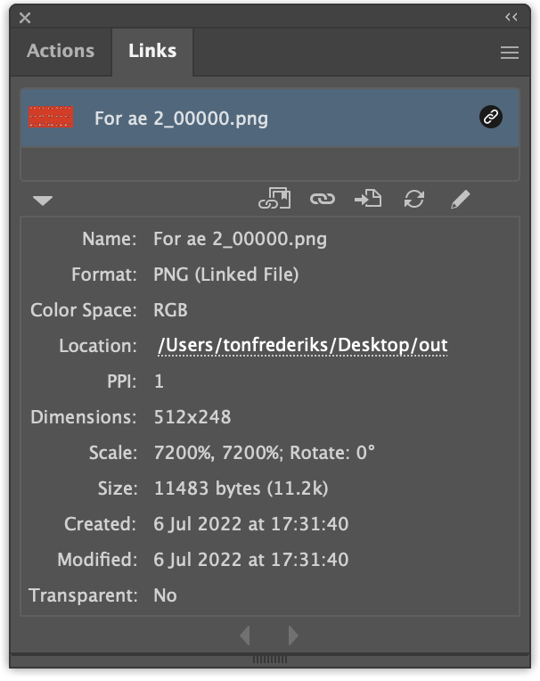The height and width of the screenshot is (681, 540).
Task: Open the /Users/tonfrederiks/Desktop/out location link
Action: click(303, 346)
